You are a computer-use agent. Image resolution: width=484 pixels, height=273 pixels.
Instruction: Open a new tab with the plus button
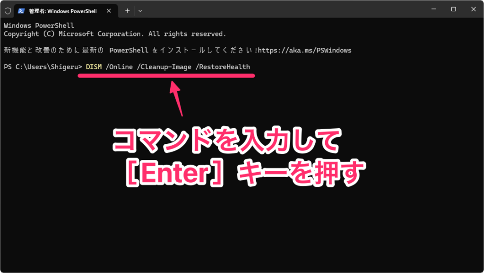click(127, 10)
